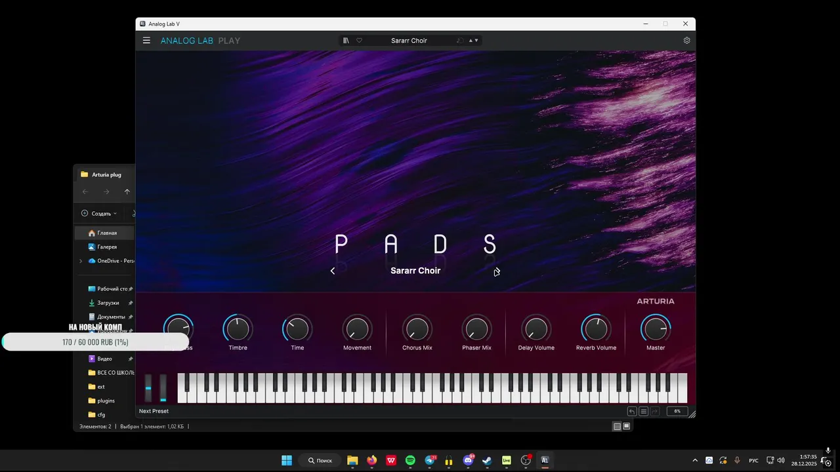Select previous preset with top bar up arrow
Viewport: 840px width, 472px height.
[471, 41]
